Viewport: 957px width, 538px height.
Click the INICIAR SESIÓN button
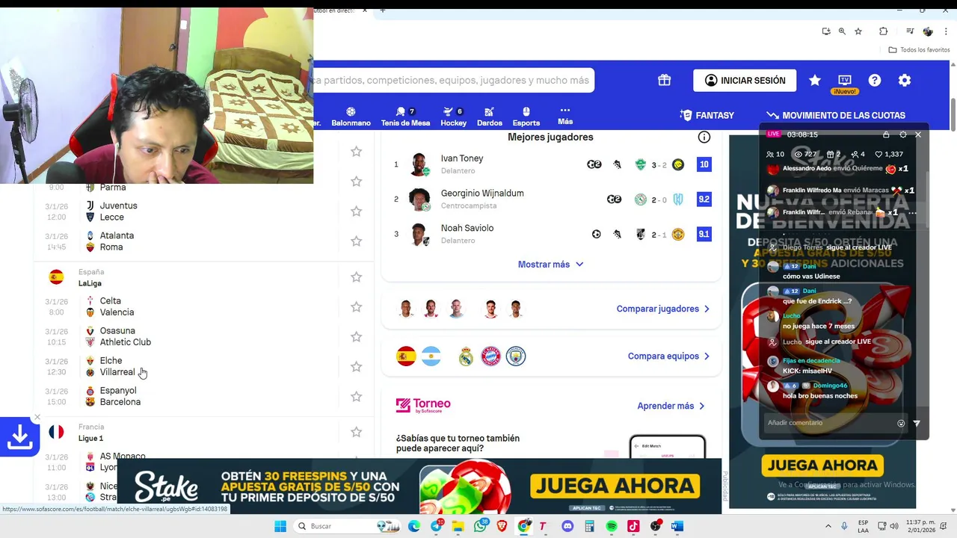[745, 80]
